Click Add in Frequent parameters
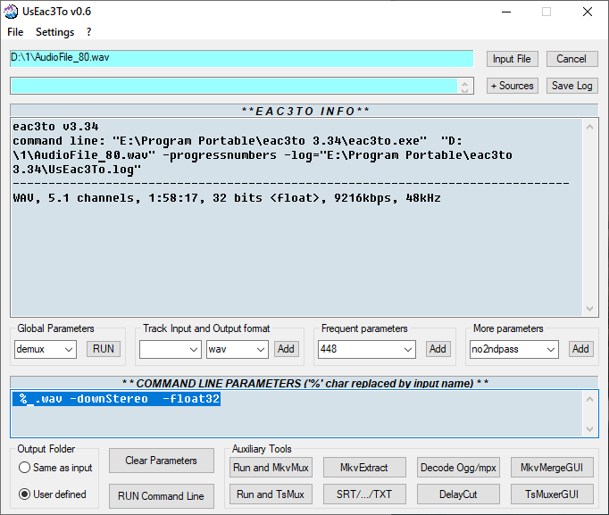The width and height of the screenshot is (609, 515). tap(438, 349)
